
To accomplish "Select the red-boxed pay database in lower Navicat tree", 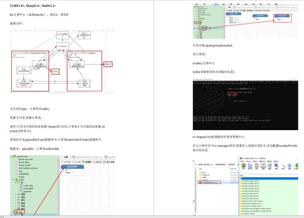I will click(19, 212).
